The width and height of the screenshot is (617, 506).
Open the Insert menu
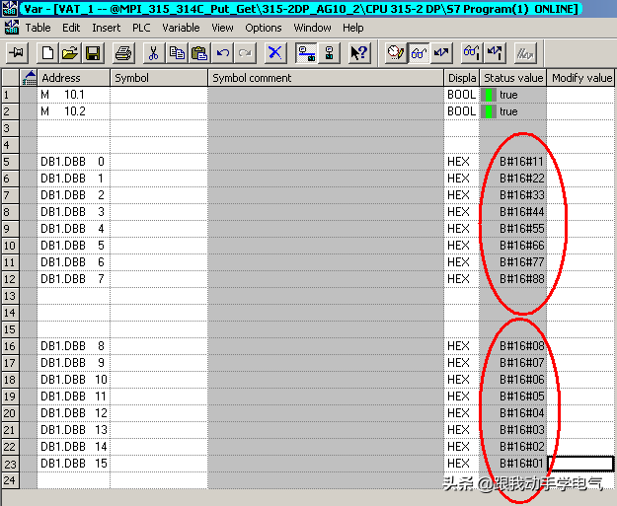tap(107, 28)
